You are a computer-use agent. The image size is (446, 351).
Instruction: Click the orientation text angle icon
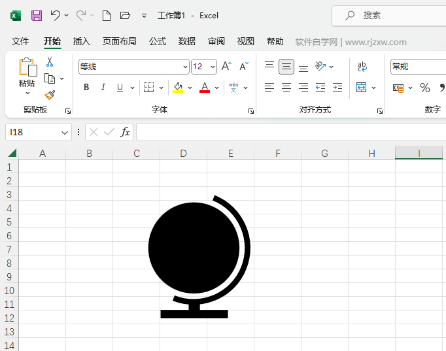(320, 66)
